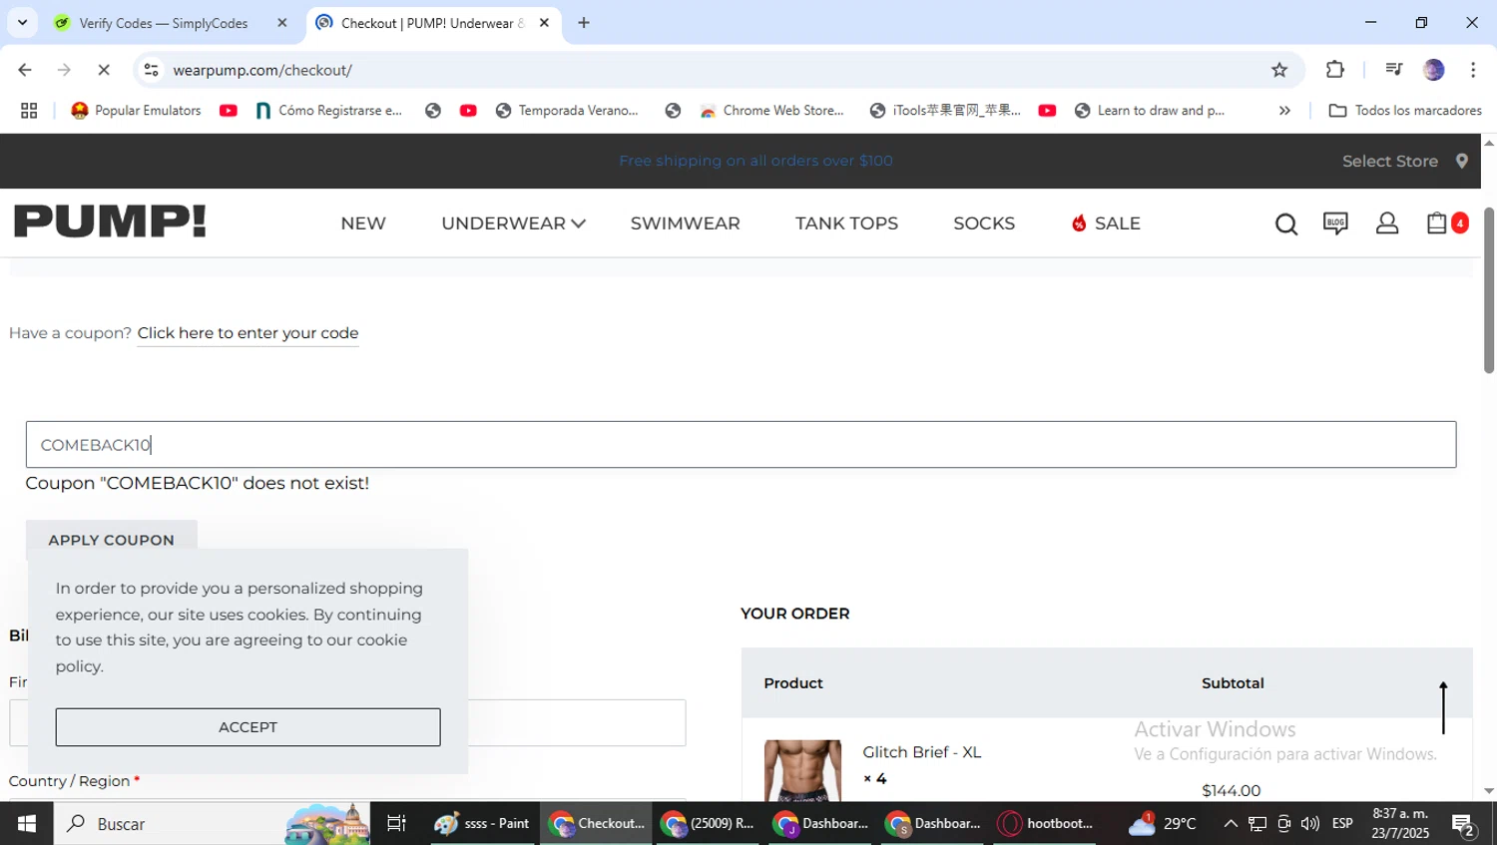Viewport: 1497px width, 845px height.
Task: Click the Glitch Brief product thumbnail
Action: [x=802, y=770]
